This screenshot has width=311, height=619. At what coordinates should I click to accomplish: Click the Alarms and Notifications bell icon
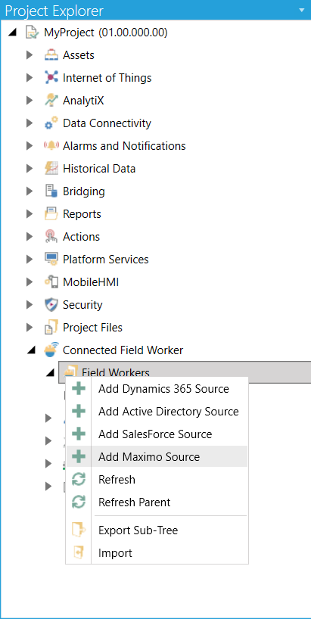[51, 146]
